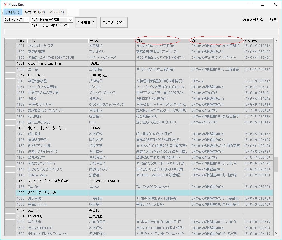Select title 草原の彼方
This screenshot has width=282, height=240.
click(x=36, y=157)
